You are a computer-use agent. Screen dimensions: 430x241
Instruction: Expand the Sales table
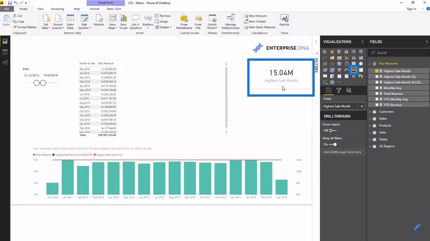370,132
